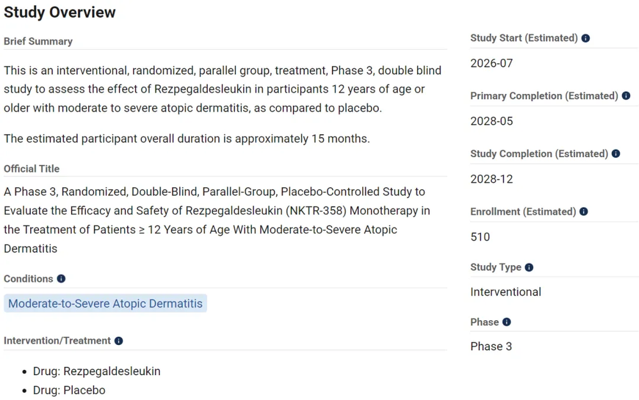Open the Phase info icon
The image size is (639, 400).
(507, 322)
